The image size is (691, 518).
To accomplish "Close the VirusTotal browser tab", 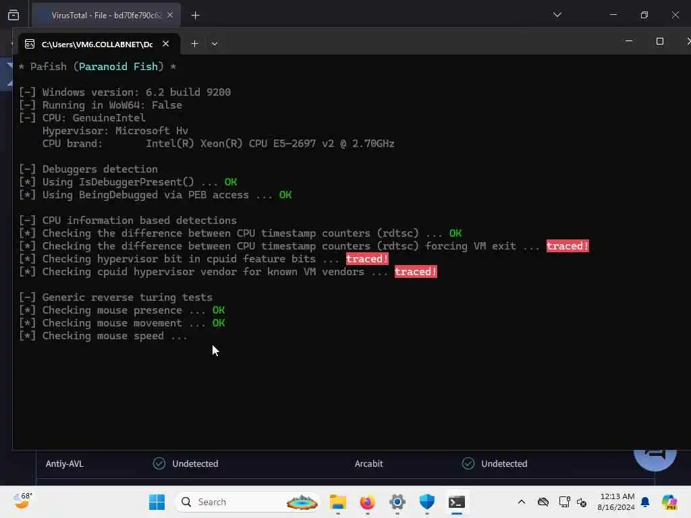I will 170,15.
